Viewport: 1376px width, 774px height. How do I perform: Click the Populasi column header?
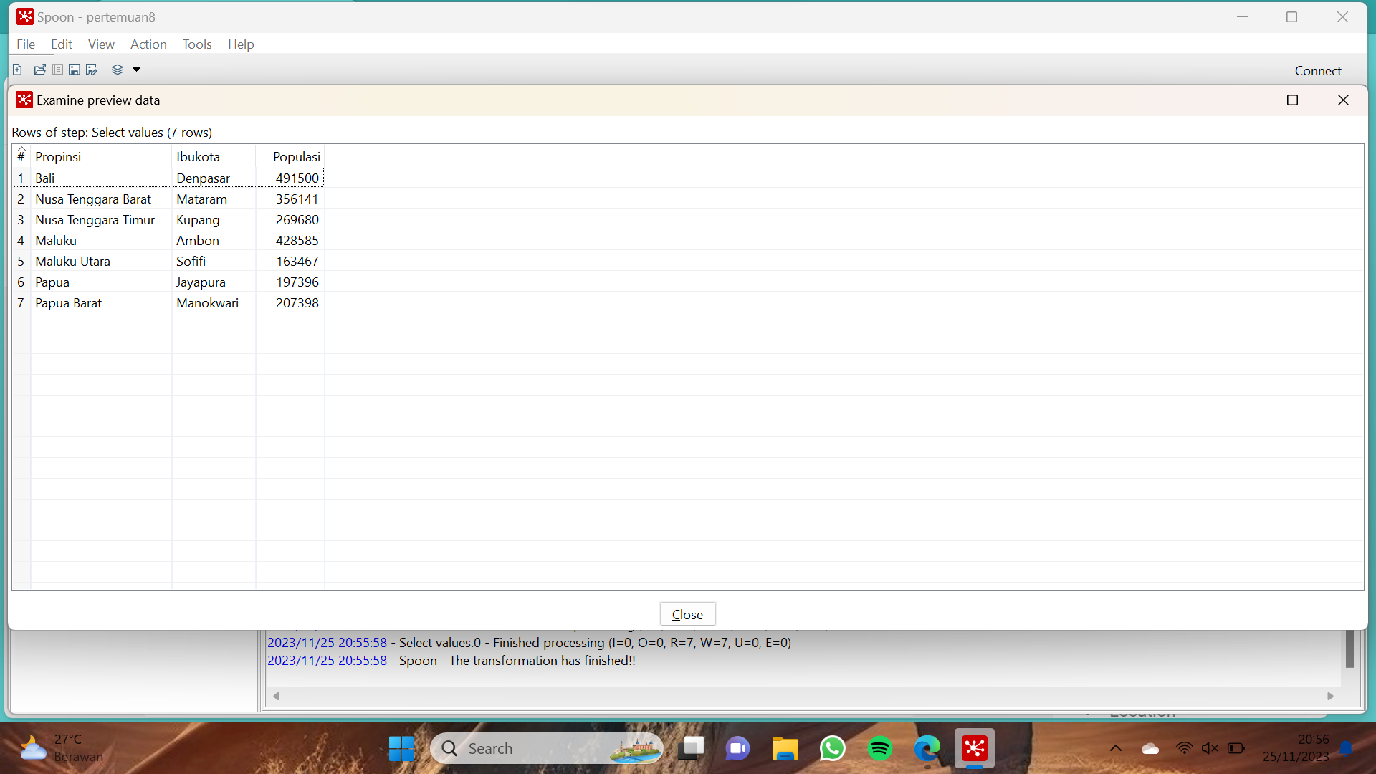click(x=296, y=156)
